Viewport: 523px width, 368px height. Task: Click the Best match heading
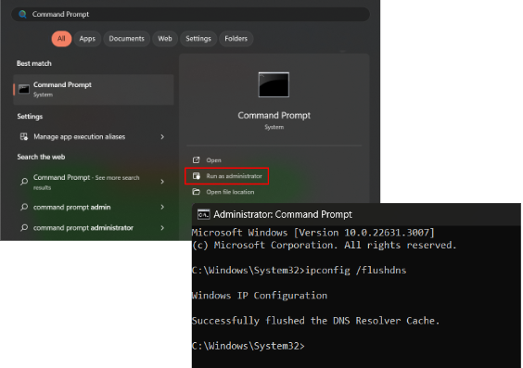tap(34, 63)
